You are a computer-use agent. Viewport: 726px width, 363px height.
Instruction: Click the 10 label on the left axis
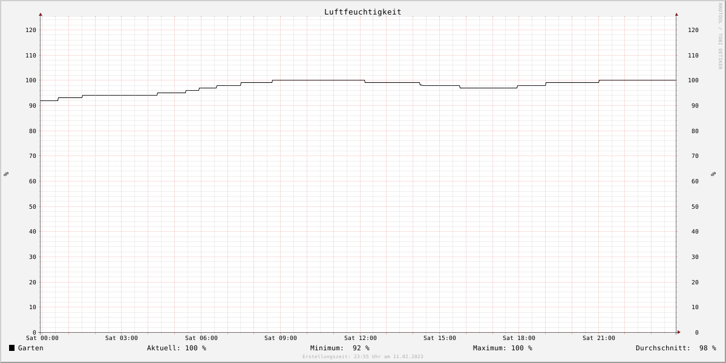point(33,307)
